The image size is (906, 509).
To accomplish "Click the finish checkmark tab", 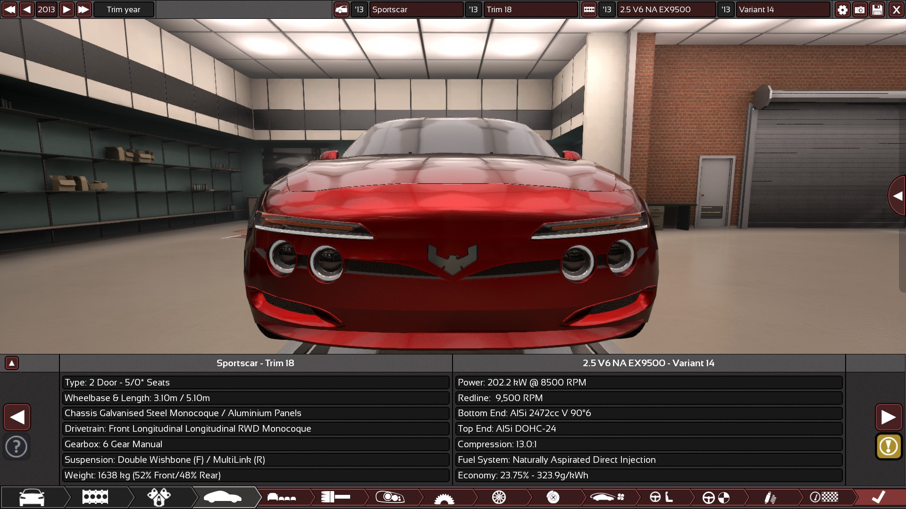I will coord(879,497).
